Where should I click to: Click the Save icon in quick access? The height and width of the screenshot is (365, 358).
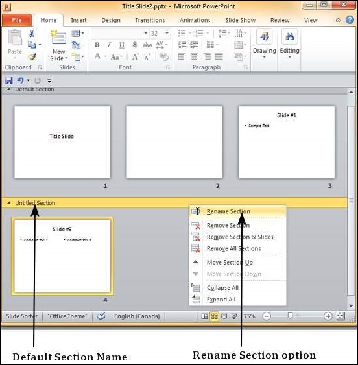tap(9, 80)
